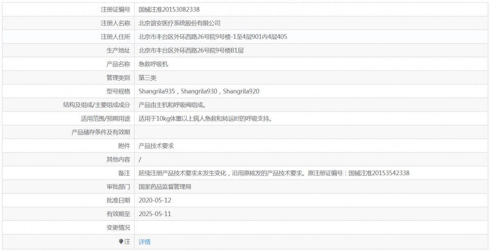Image resolution: width=491 pixels, height=252 pixels.
Task: Select management category value 第三类
Action: pyautogui.click(x=148, y=78)
